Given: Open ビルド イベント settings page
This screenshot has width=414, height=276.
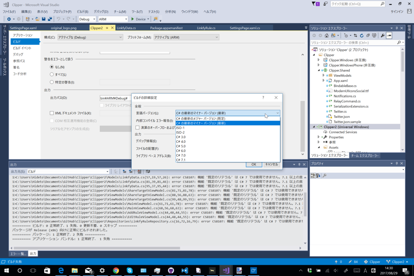Looking at the screenshot, I should click(22, 48).
